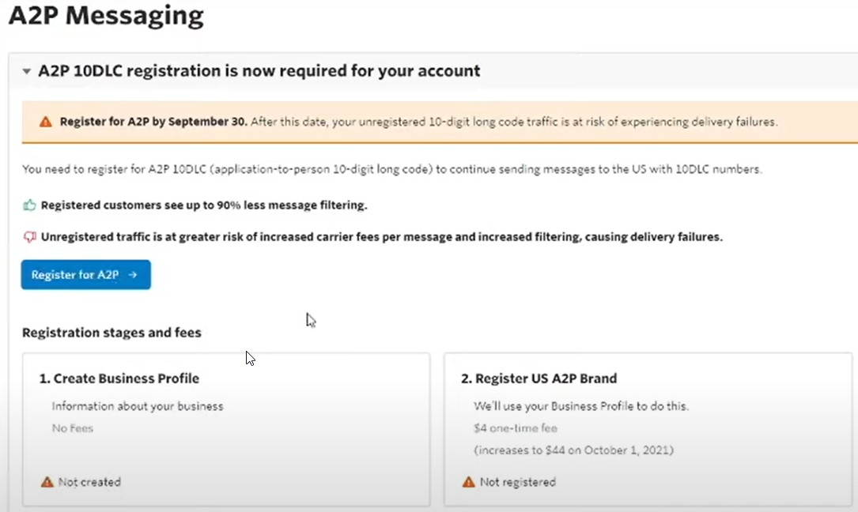This screenshot has width=858, height=512.
Task: Click the 'Not registered' status text
Action: tap(518, 482)
